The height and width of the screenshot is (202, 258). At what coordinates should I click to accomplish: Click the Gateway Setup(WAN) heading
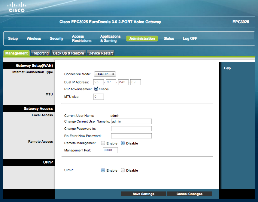coord(34,66)
